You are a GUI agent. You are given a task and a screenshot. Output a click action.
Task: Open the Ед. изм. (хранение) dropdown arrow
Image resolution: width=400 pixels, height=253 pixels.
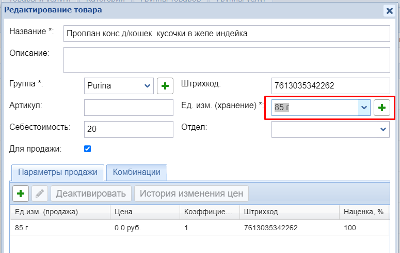pyautogui.click(x=364, y=108)
